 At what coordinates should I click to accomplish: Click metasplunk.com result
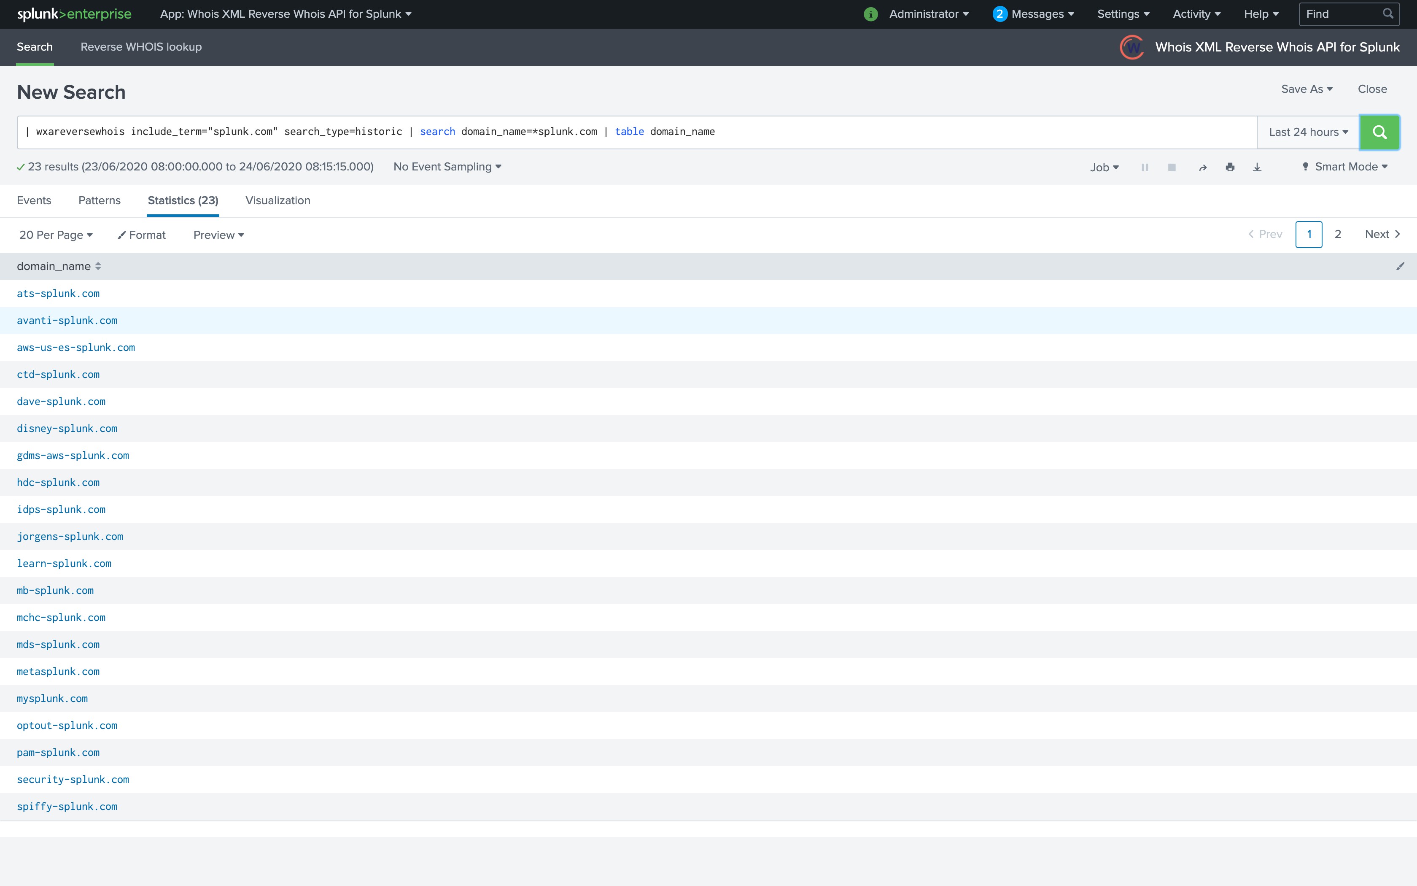pyautogui.click(x=58, y=671)
